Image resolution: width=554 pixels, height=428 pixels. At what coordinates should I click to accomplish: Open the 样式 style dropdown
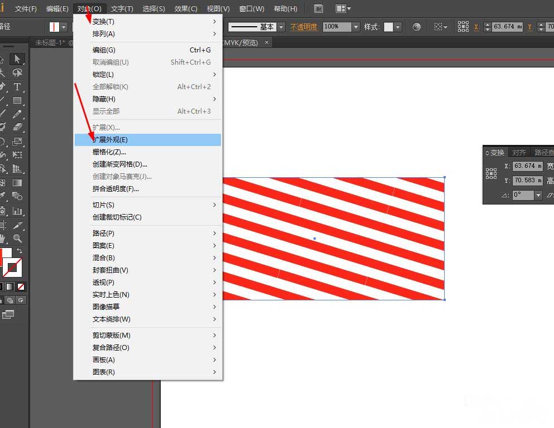click(x=397, y=26)
